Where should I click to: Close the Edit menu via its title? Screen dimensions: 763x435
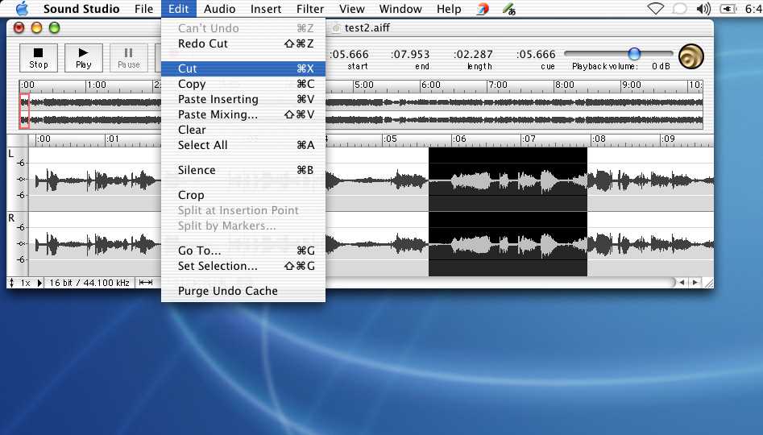pos(179,9)
